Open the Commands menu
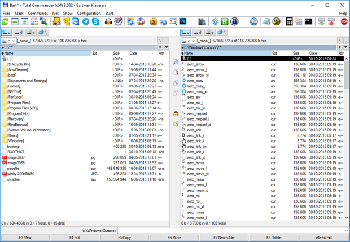 pos(38,14)
